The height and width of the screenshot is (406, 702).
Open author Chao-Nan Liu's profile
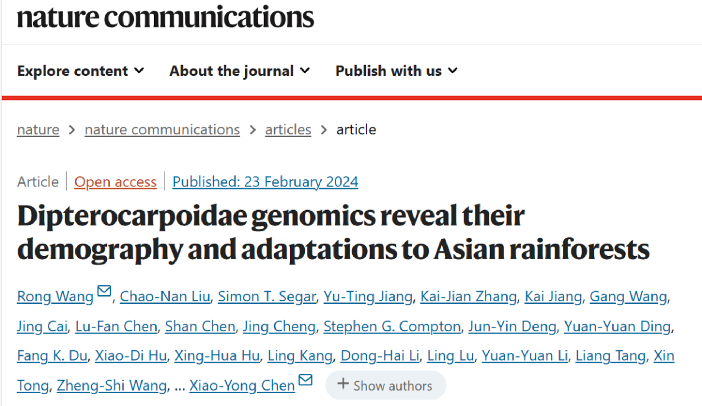click(x=165, y=297)
